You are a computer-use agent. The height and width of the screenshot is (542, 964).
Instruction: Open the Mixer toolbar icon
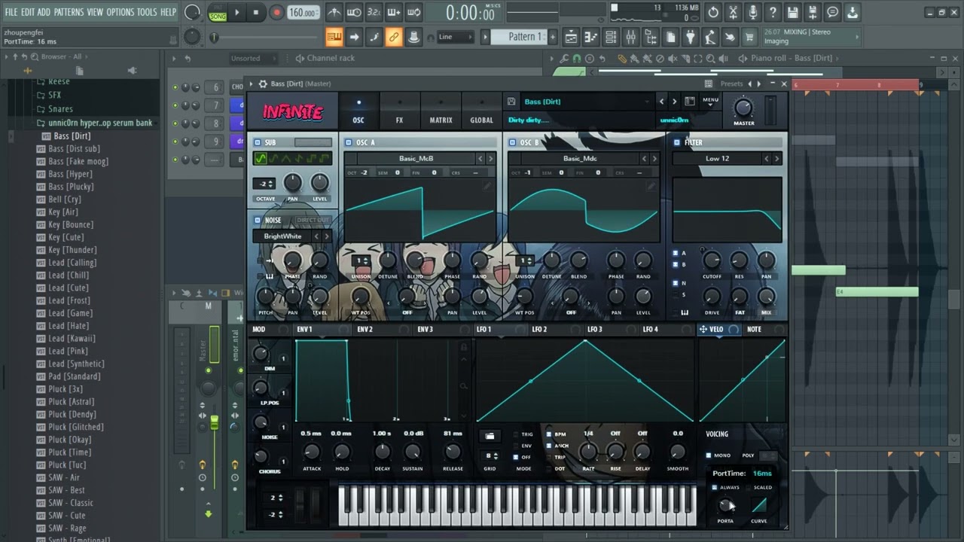[x=631, y=37]
